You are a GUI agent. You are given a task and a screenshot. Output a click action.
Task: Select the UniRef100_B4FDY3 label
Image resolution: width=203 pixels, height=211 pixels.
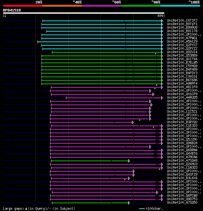pyautogui.click(x=182, y=73)
